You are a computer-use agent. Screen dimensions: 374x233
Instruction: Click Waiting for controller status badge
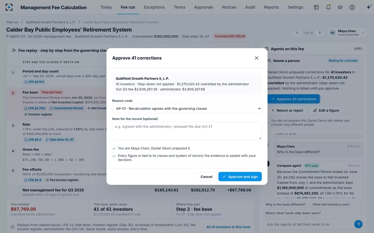343,61
